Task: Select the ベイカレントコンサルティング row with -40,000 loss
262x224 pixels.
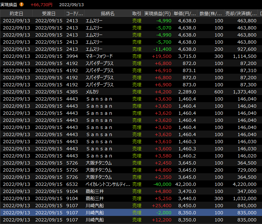Action: 108,184
